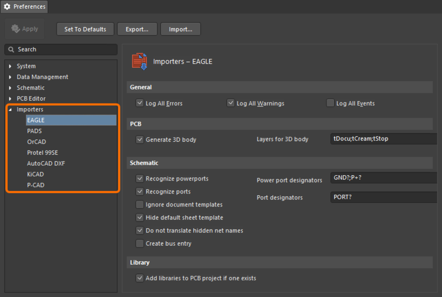The image size is (442, 297).
Task: Click the Preferences gear icon in tab
Action: (7, 6)
